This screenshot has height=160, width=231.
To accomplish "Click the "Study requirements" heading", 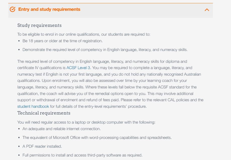I will point(39,25).
